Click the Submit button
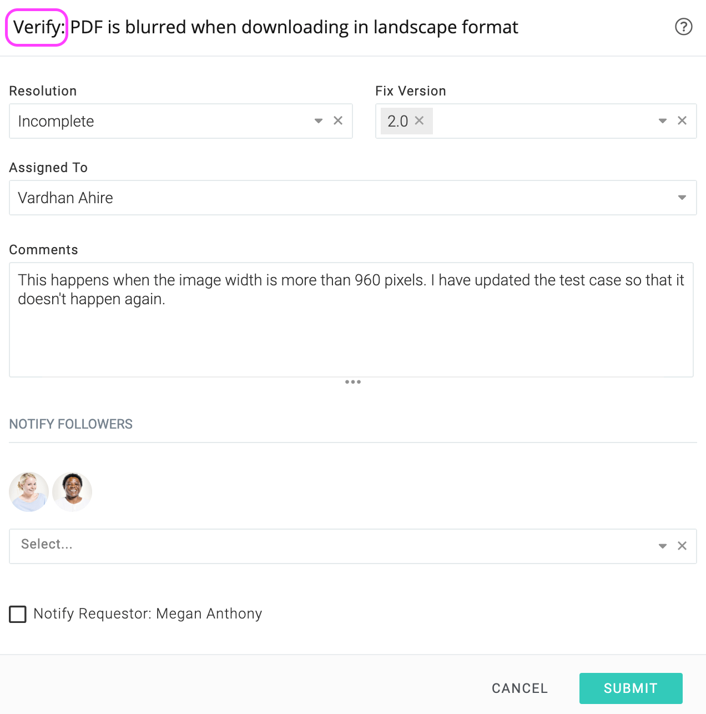This screenshot has height=714, width=706. [631, 688]
